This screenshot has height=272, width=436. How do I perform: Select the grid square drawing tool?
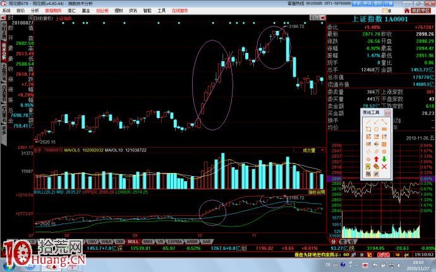384,144
